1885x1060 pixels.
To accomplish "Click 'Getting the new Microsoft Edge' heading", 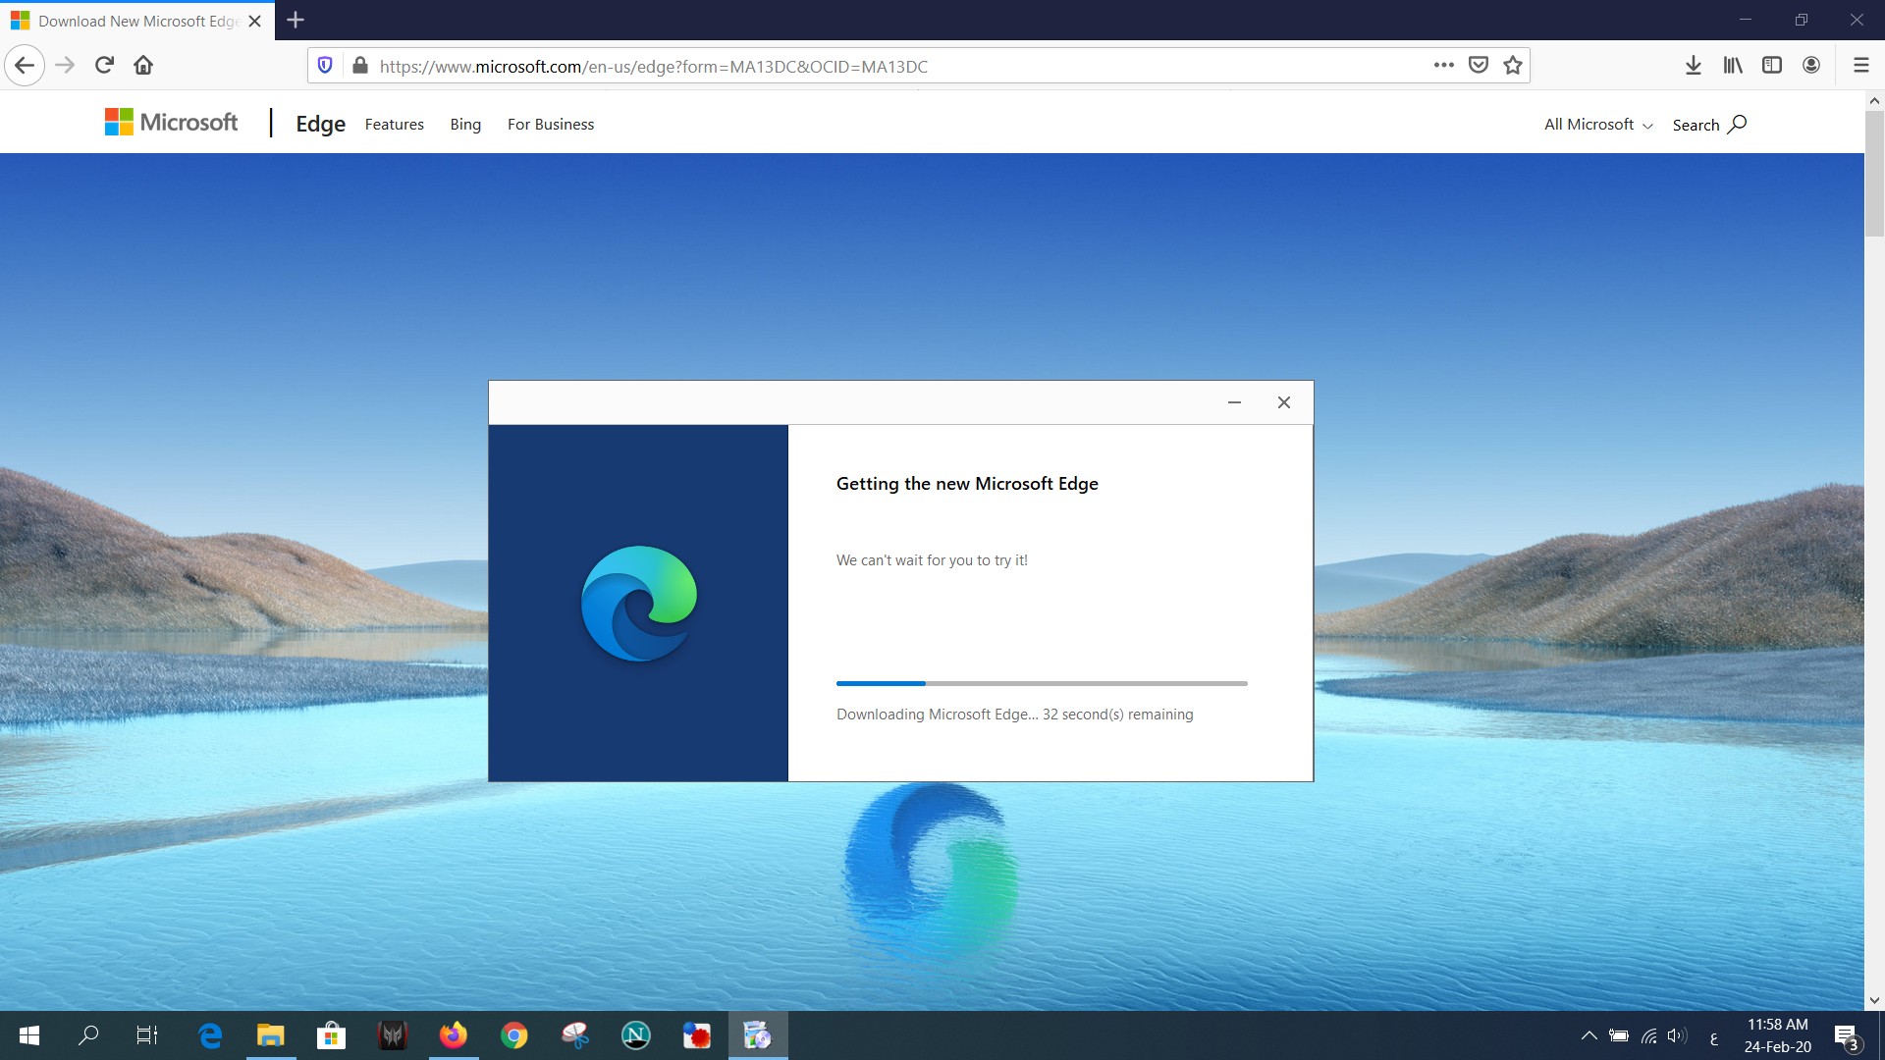I will 967,484.
